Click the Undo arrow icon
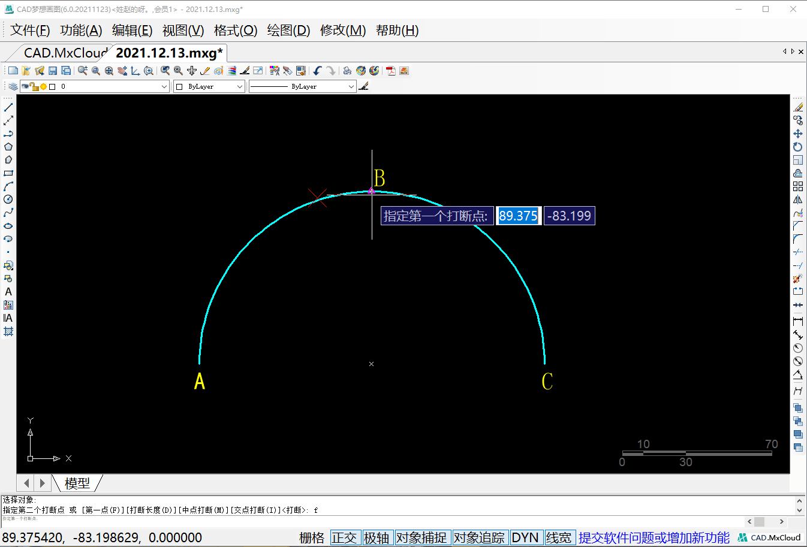This screenshot has height=547, width=807. (x=318, y=71)
